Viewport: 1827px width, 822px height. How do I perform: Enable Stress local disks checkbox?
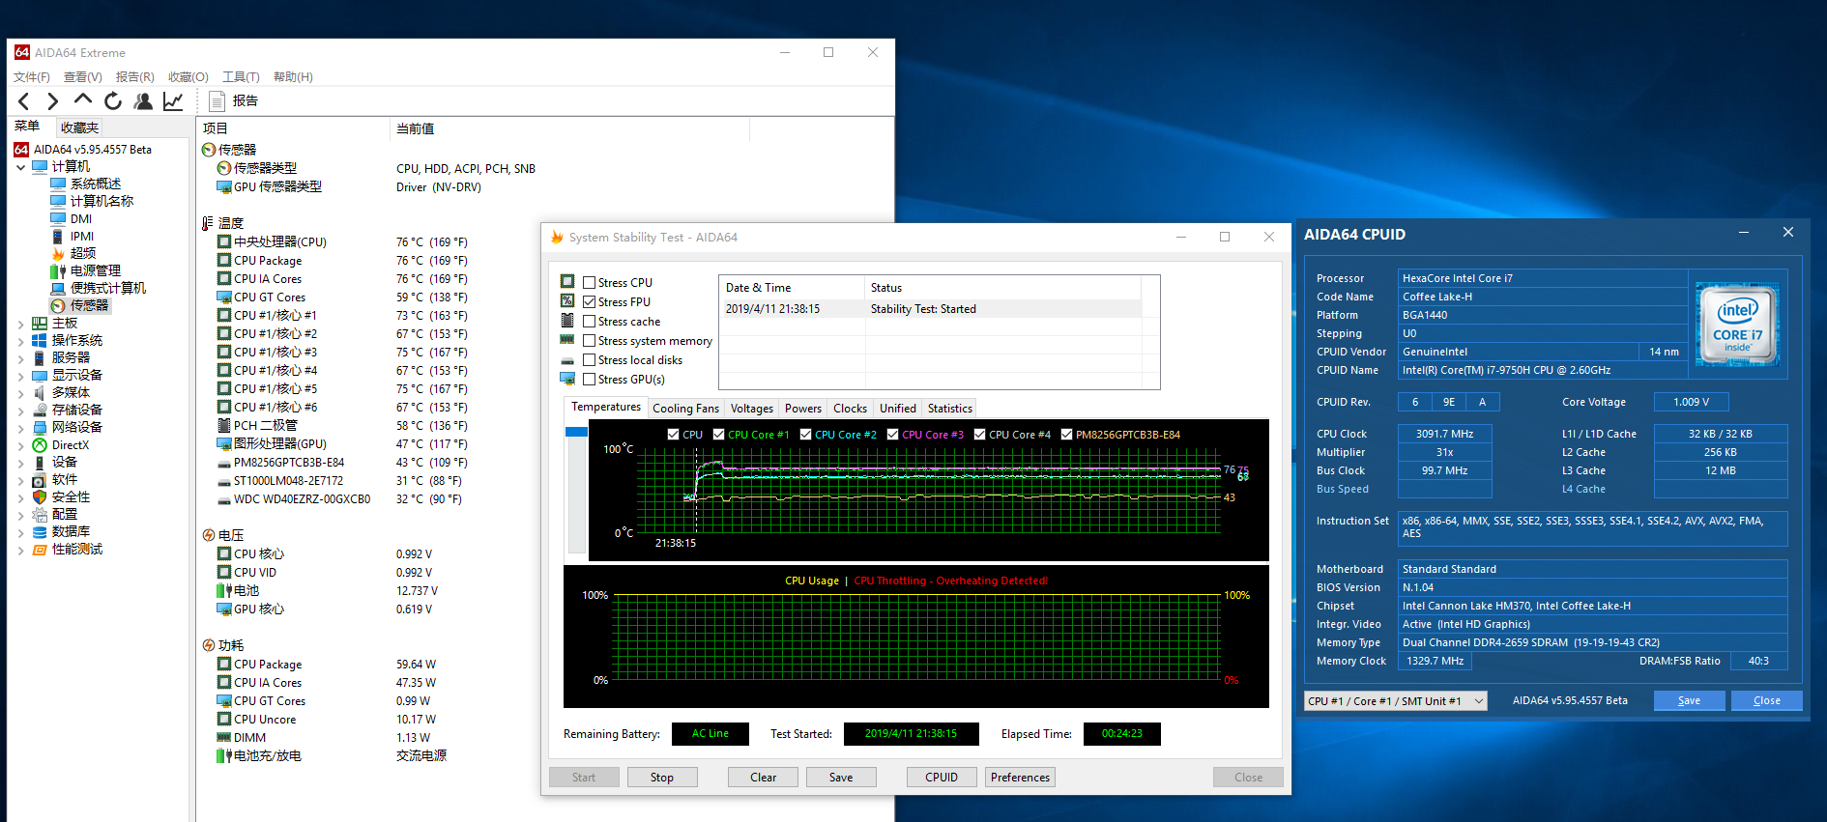click(x=589, y=359)
